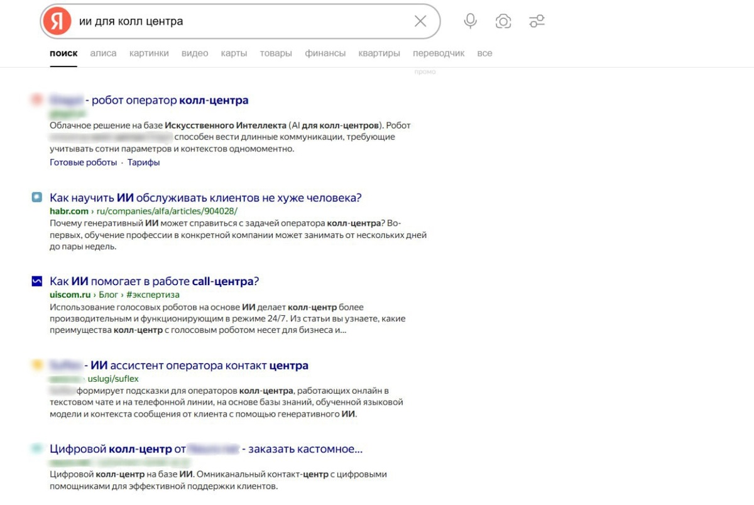Open the '#экспертиза' breadcrumb
Image resolution: width=754 pixels, height=505 pixels.
[153, 295]
